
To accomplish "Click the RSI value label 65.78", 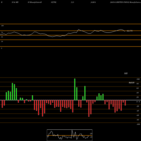I will pyautogui.click(x=130, y=31).
